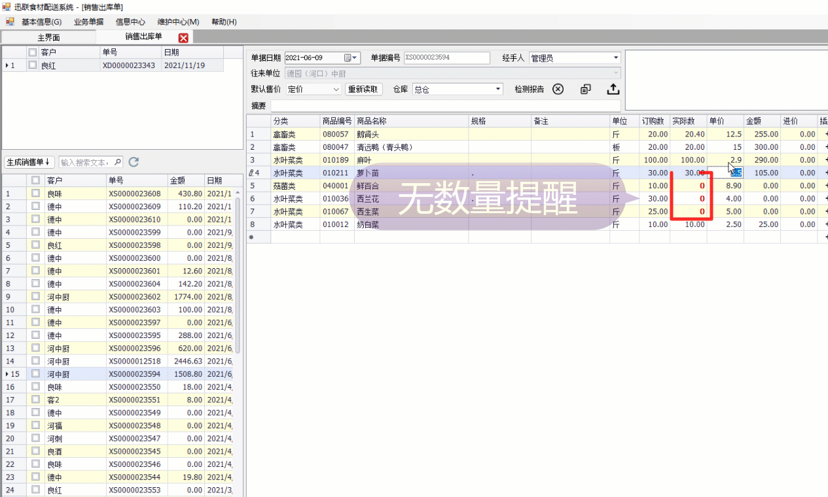Sort by the 订购数 column header
Image resolution: width=828 pixels, height=497 pixels.
[x=655, y=121]
